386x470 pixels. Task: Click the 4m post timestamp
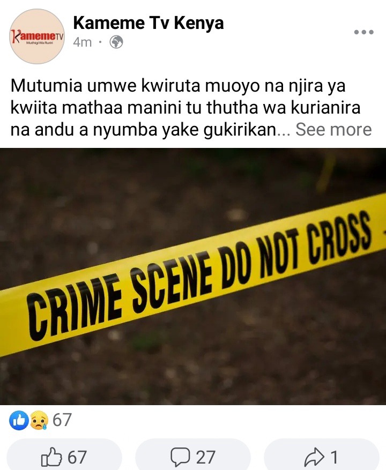(x=82, y=42)
